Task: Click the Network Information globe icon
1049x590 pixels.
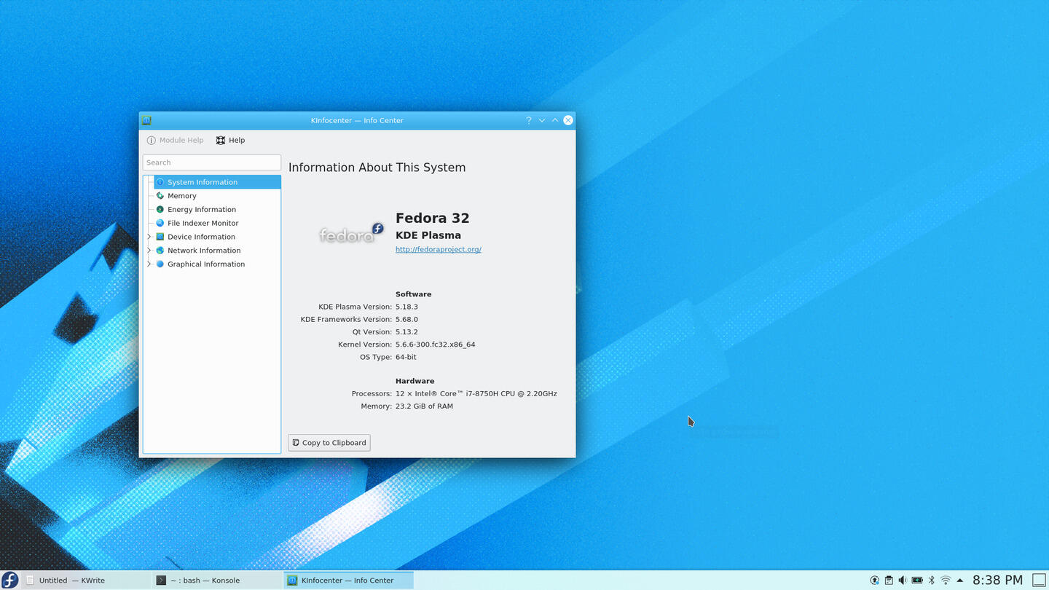Action: [160, 251]
